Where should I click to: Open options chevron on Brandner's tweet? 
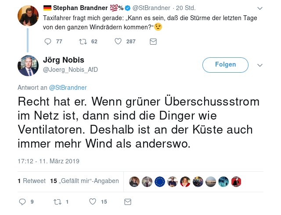click(260, 8)
